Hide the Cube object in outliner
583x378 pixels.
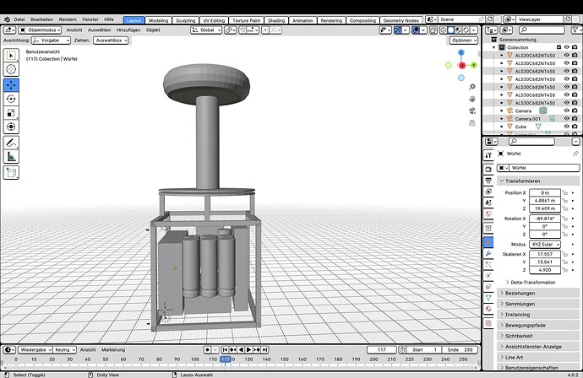pyautogui.click(x=567, y=127)
